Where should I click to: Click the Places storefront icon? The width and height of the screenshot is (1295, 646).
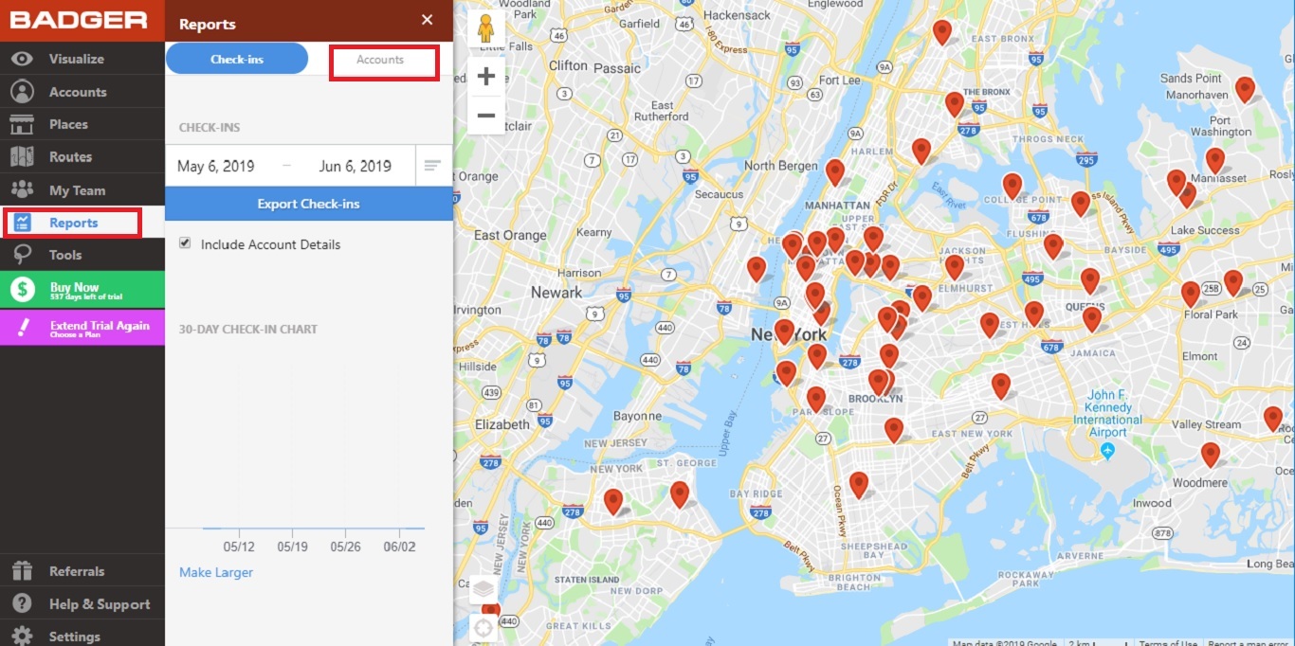22,124
